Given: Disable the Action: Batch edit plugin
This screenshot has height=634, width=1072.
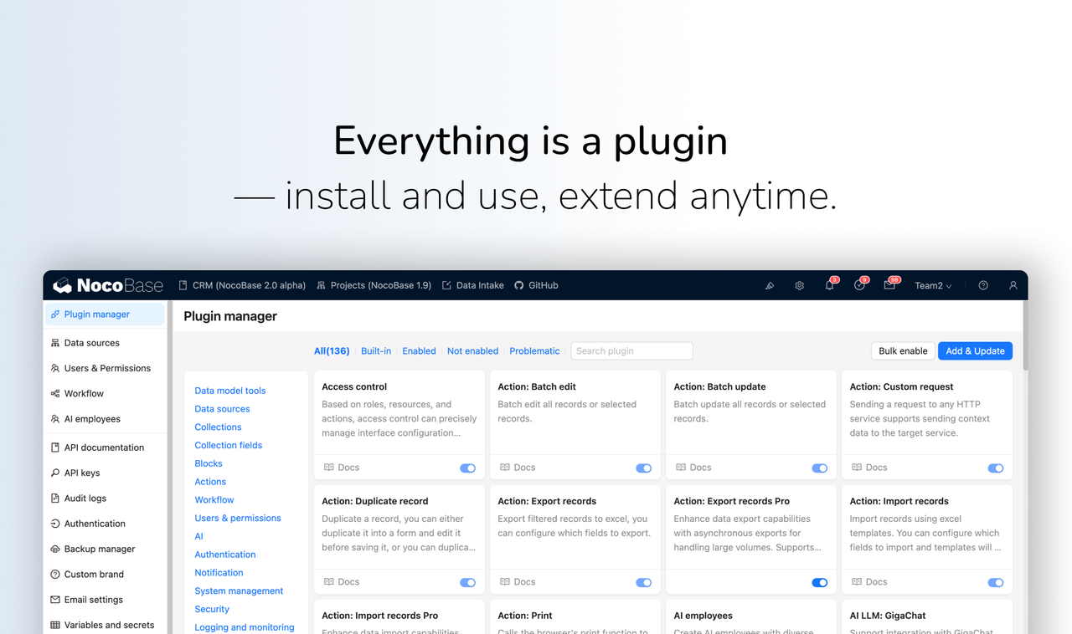Looking at the screenshot, I should click(642, 468).
